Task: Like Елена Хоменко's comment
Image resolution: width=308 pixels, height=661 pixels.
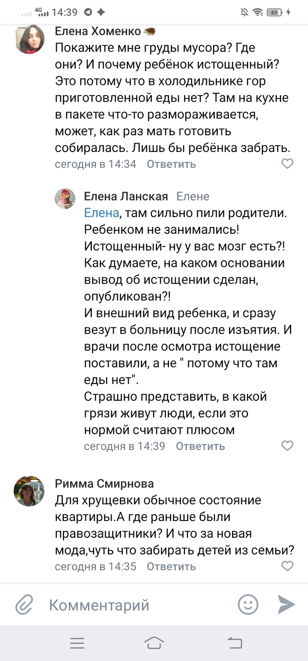Action: (x=287, y=164)
